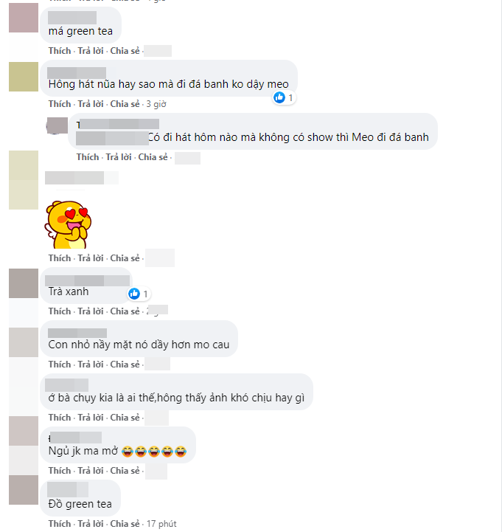Click Chia sẻ under 'Đồ green tea' comment
Screen dimensions: 502x532
[125, 524]
